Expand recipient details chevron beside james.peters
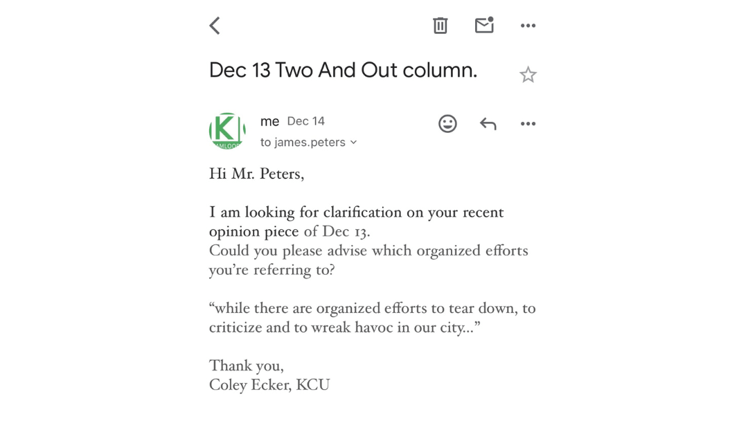The image size is (748, 421). point(354,143)
